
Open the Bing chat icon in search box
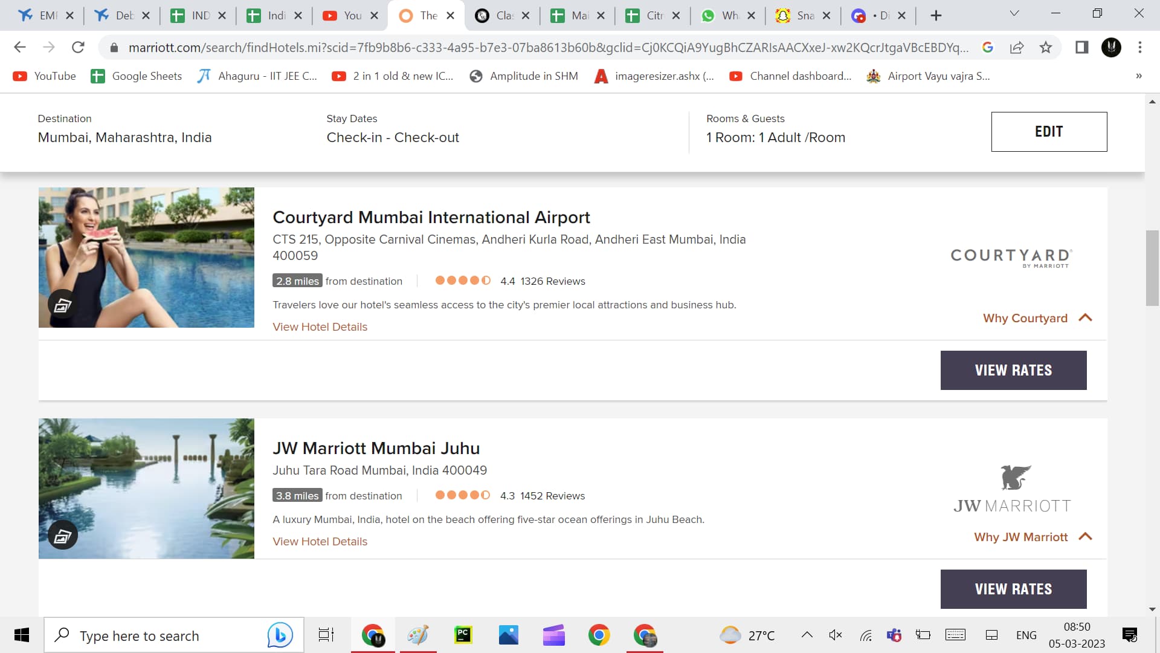(280, 635)
